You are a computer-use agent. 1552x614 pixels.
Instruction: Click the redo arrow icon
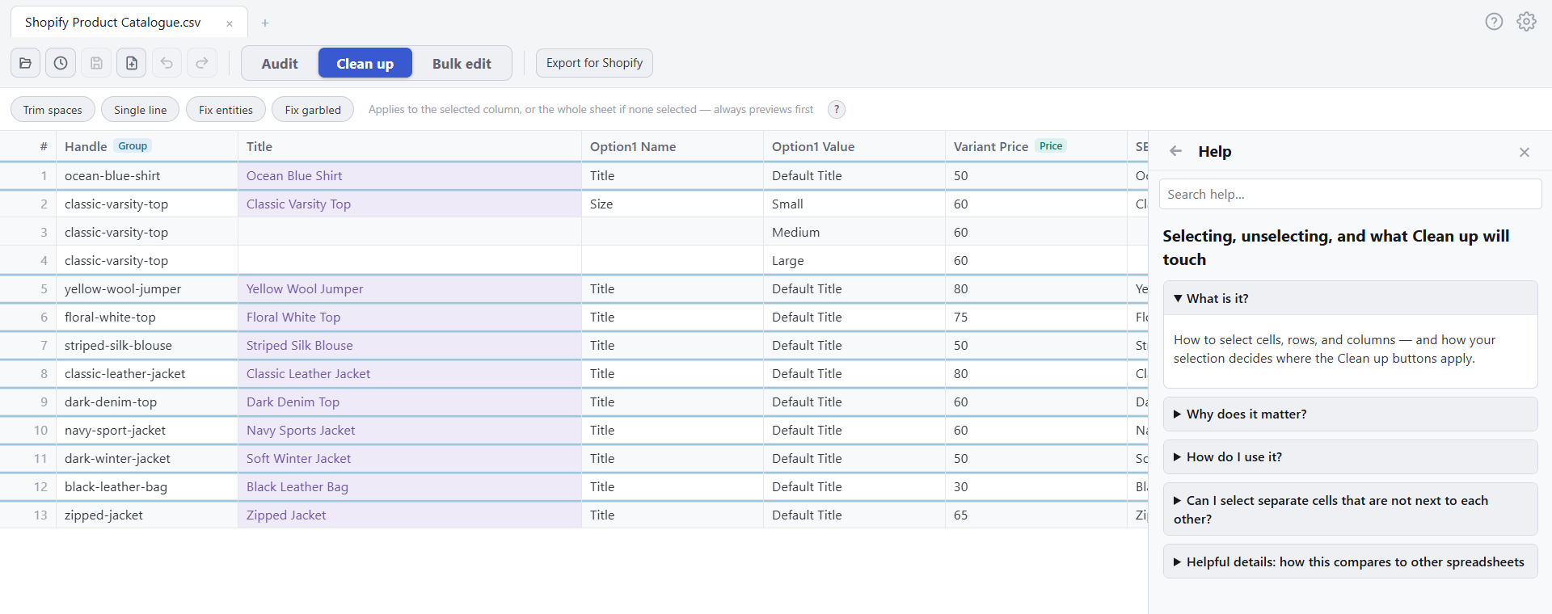click(202, 63)
